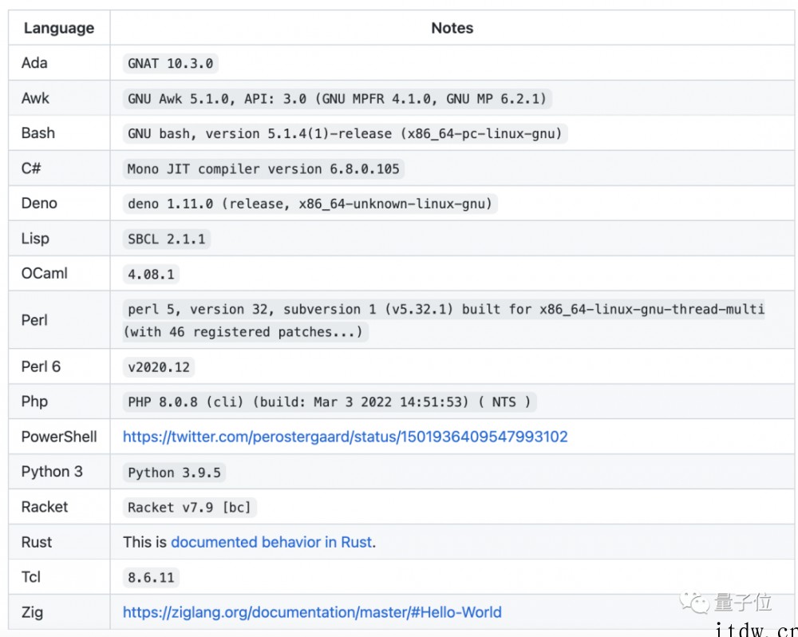Select the 'Perl 6' language cell
This screenshot has height=637, width=798.
tap(59, 366)
